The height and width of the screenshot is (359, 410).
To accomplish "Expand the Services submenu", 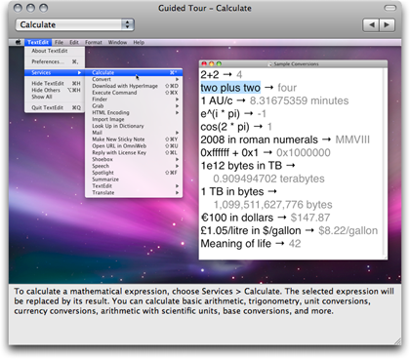I will point(55,72).
